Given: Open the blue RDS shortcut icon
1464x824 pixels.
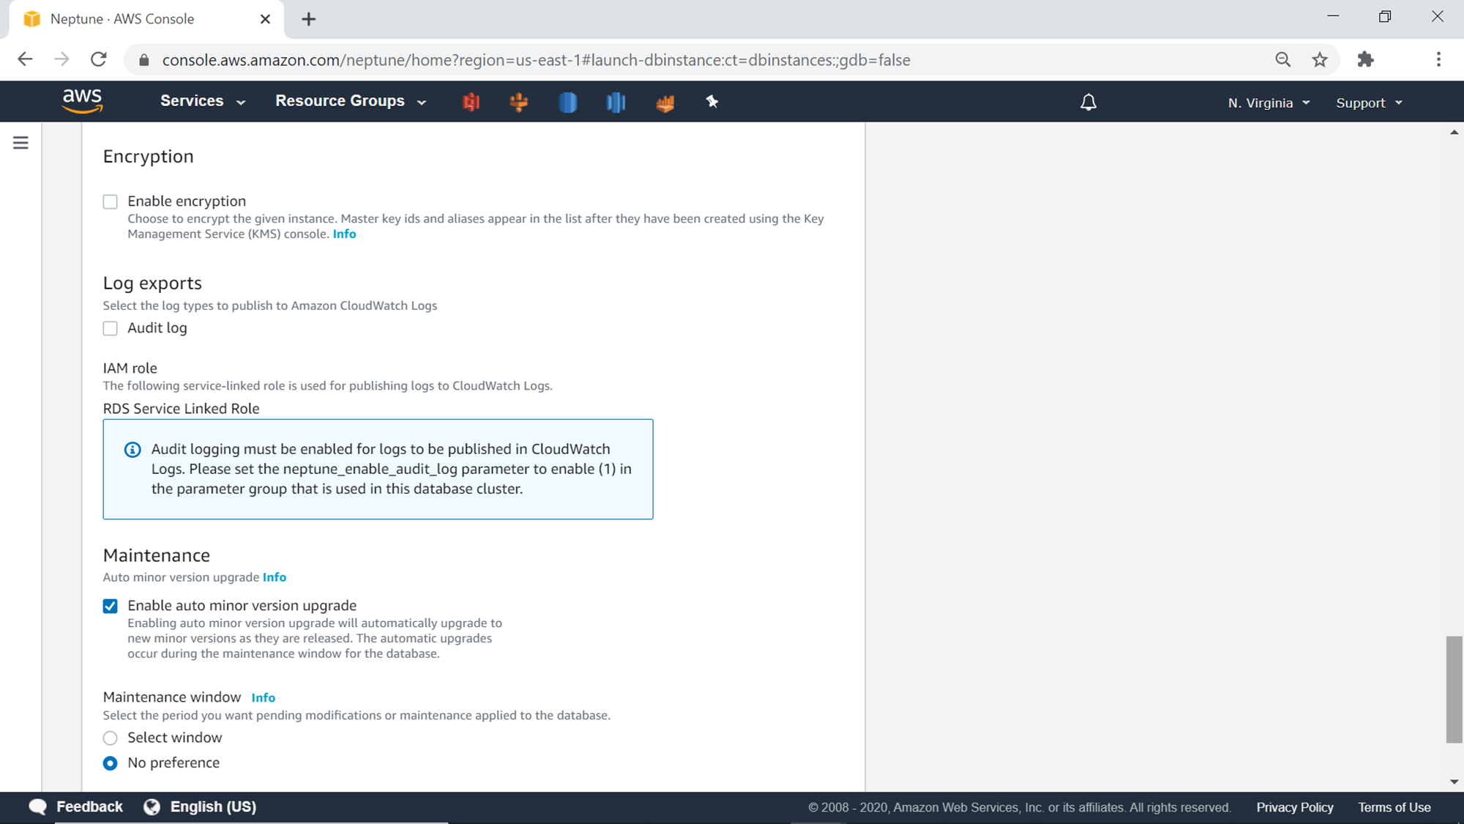Looking at the screenshot, I should [567, 102].
